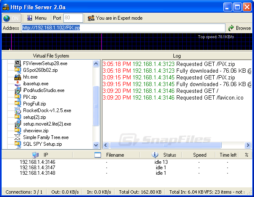Viewport: 254px width, 197px height.
Task: Click log scroll left arrow
Action: (x=106, y=145)
